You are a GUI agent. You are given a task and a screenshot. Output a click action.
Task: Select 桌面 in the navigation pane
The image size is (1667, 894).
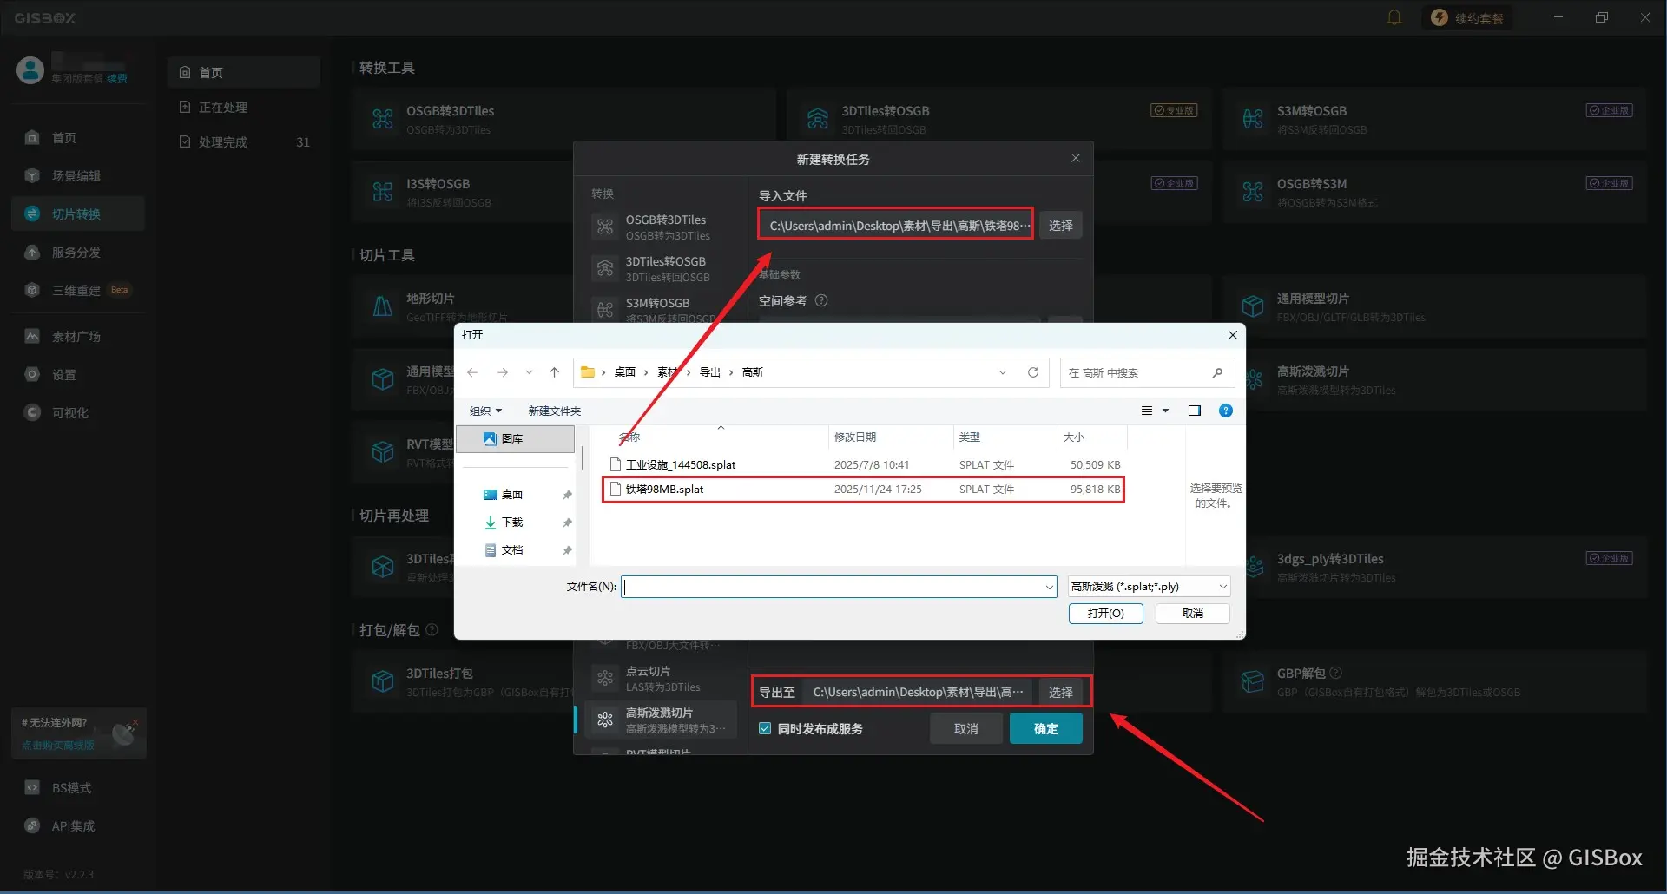(x=516, y=494)
